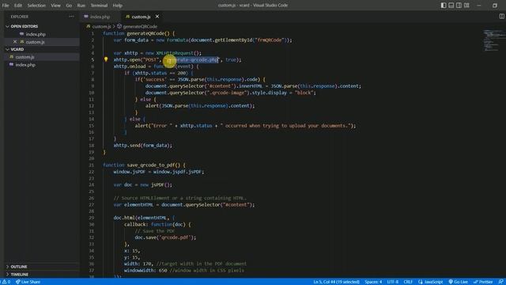Viewport: 506px width, 285px height.
Task: Select index.php under Open Editors
Action: point(36,34)
